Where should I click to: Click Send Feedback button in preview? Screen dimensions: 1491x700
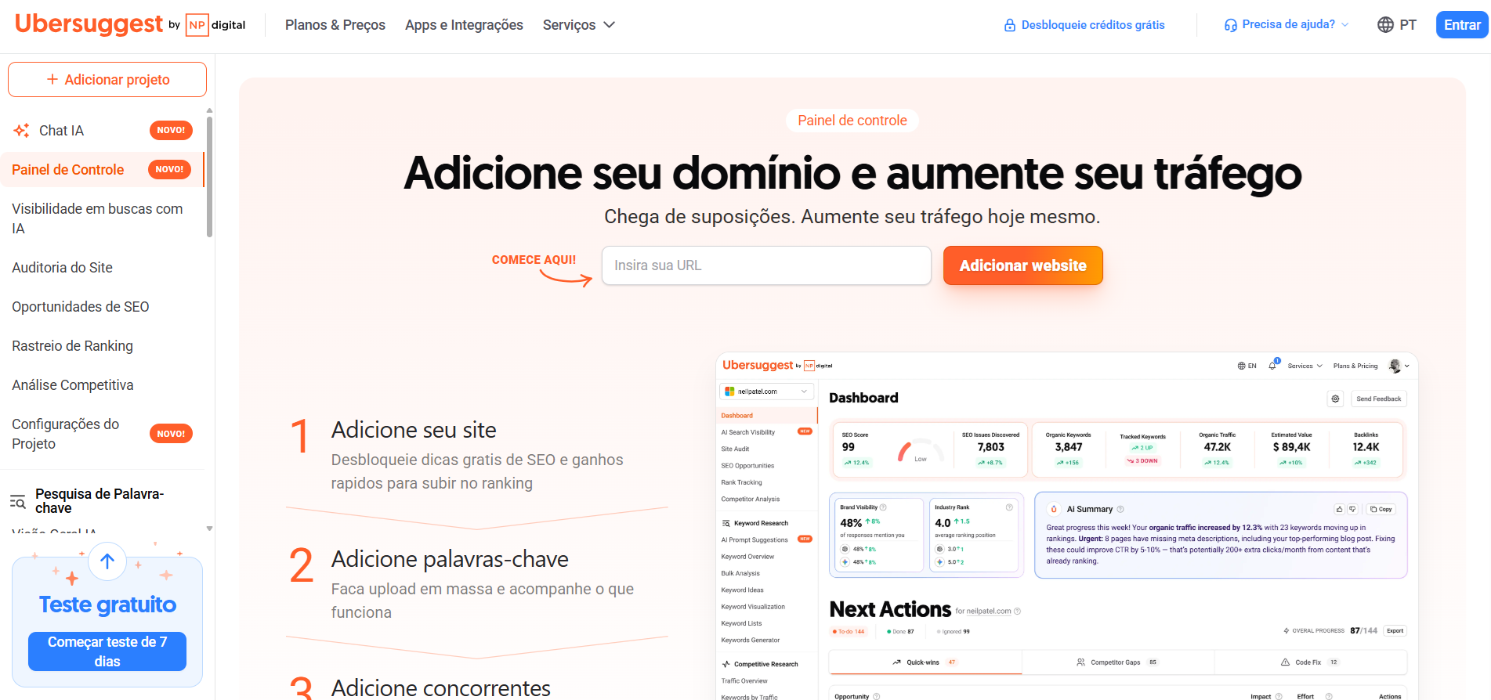pos(1378,399)
